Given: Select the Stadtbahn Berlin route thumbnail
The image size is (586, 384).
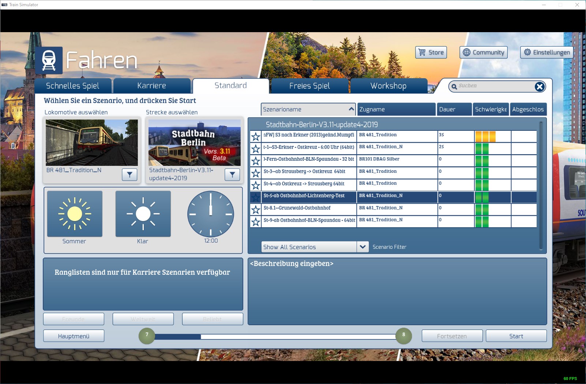Looking at the screenshot, I should click(195, 142).
